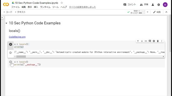
Task: Click the Colab logo icon
Action: (x=6, y=5)
